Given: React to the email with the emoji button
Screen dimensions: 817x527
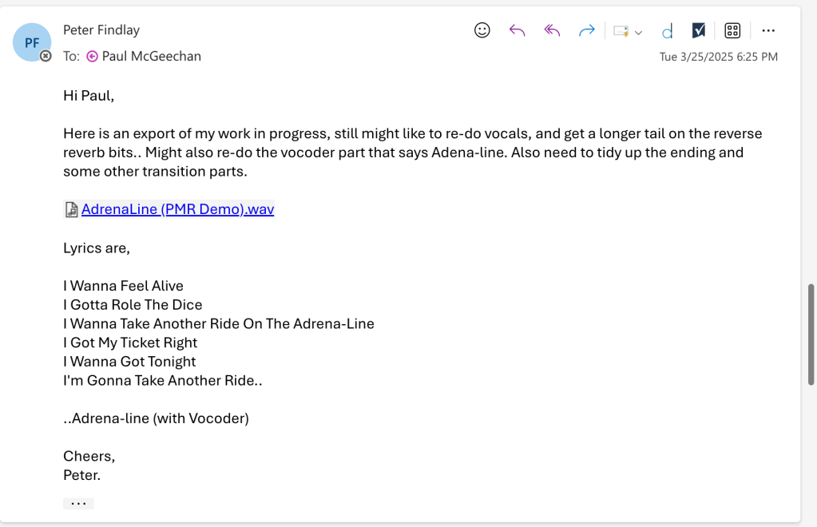Looking at the screenshot, I should (482, 30).
